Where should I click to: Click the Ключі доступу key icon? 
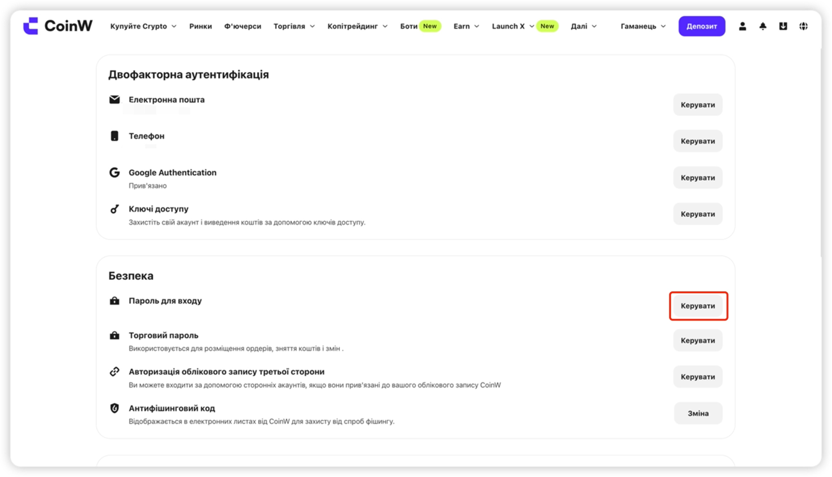point(114,209)
